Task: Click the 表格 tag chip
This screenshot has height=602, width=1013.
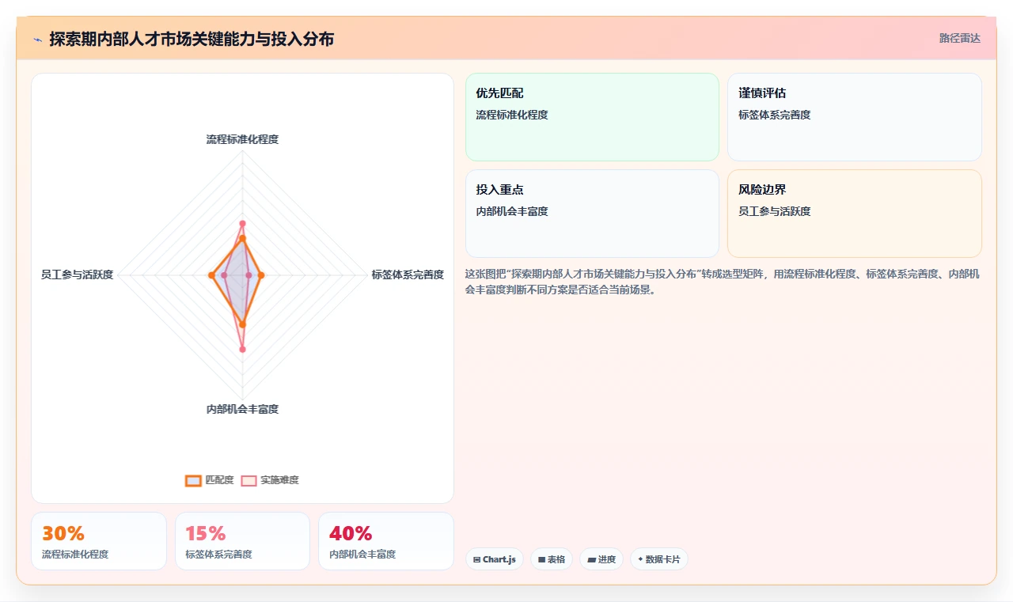Action: (552, 559)
